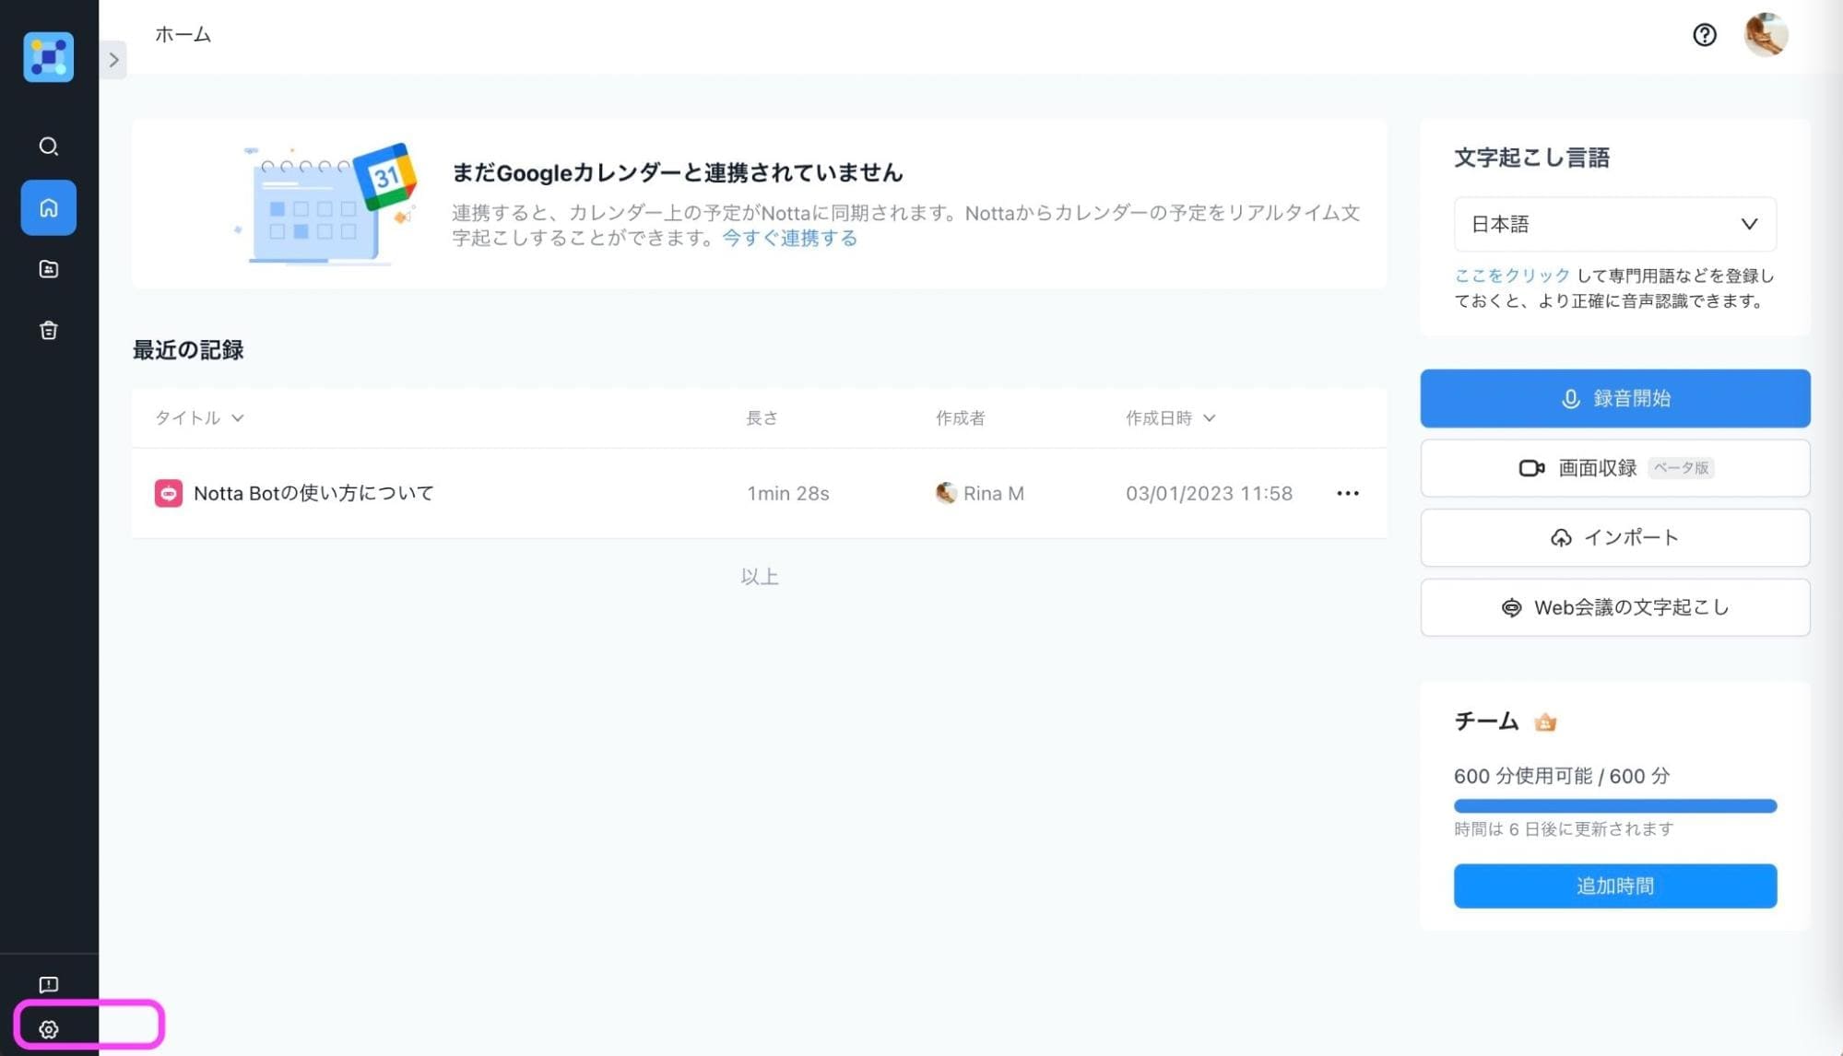Click the 作成者 column header
Viewport: 1843px width, 1056px height.
[960, 417]
